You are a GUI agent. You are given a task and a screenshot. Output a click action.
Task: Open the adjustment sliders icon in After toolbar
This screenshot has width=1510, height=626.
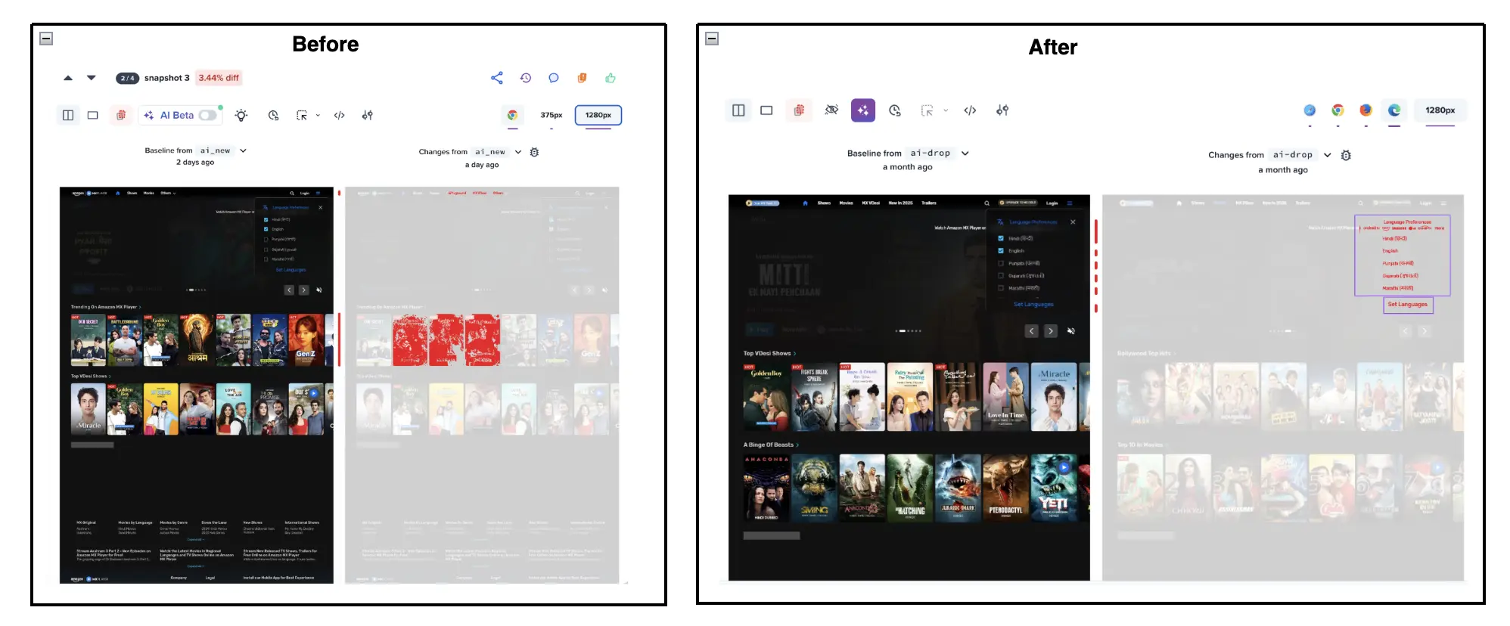(1002, 110)
